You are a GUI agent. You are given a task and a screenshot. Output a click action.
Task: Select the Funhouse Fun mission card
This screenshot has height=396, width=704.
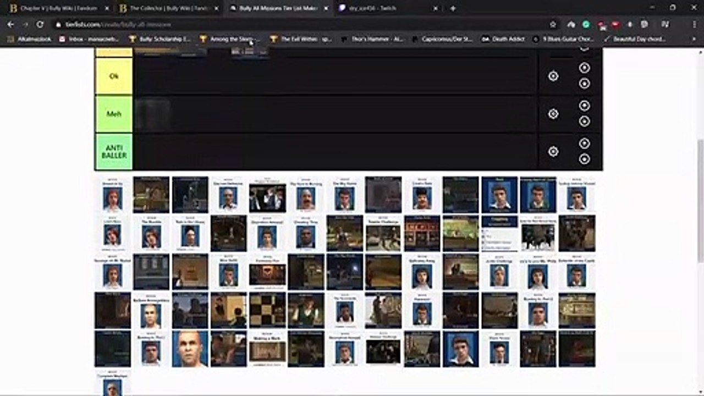[x=267, y=272]
